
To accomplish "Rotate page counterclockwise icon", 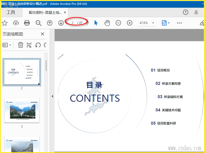I will (x=38, y=45).
